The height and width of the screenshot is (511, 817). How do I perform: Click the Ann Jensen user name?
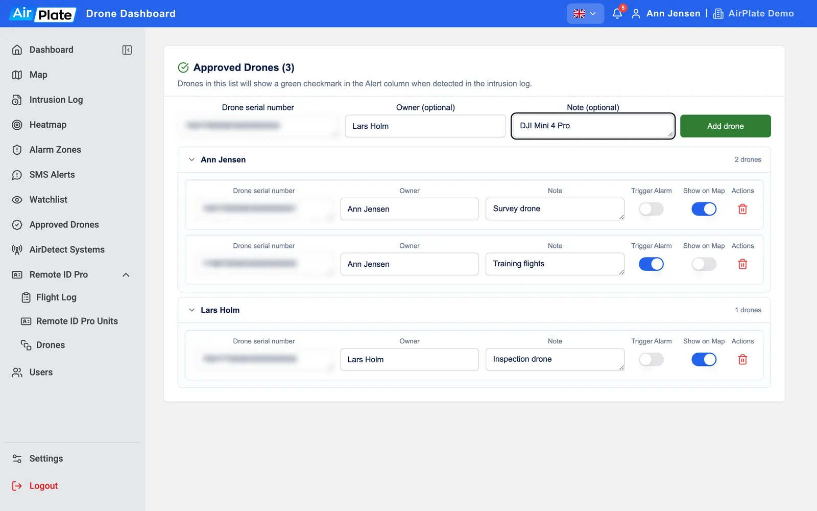click(x=673, y=14)
